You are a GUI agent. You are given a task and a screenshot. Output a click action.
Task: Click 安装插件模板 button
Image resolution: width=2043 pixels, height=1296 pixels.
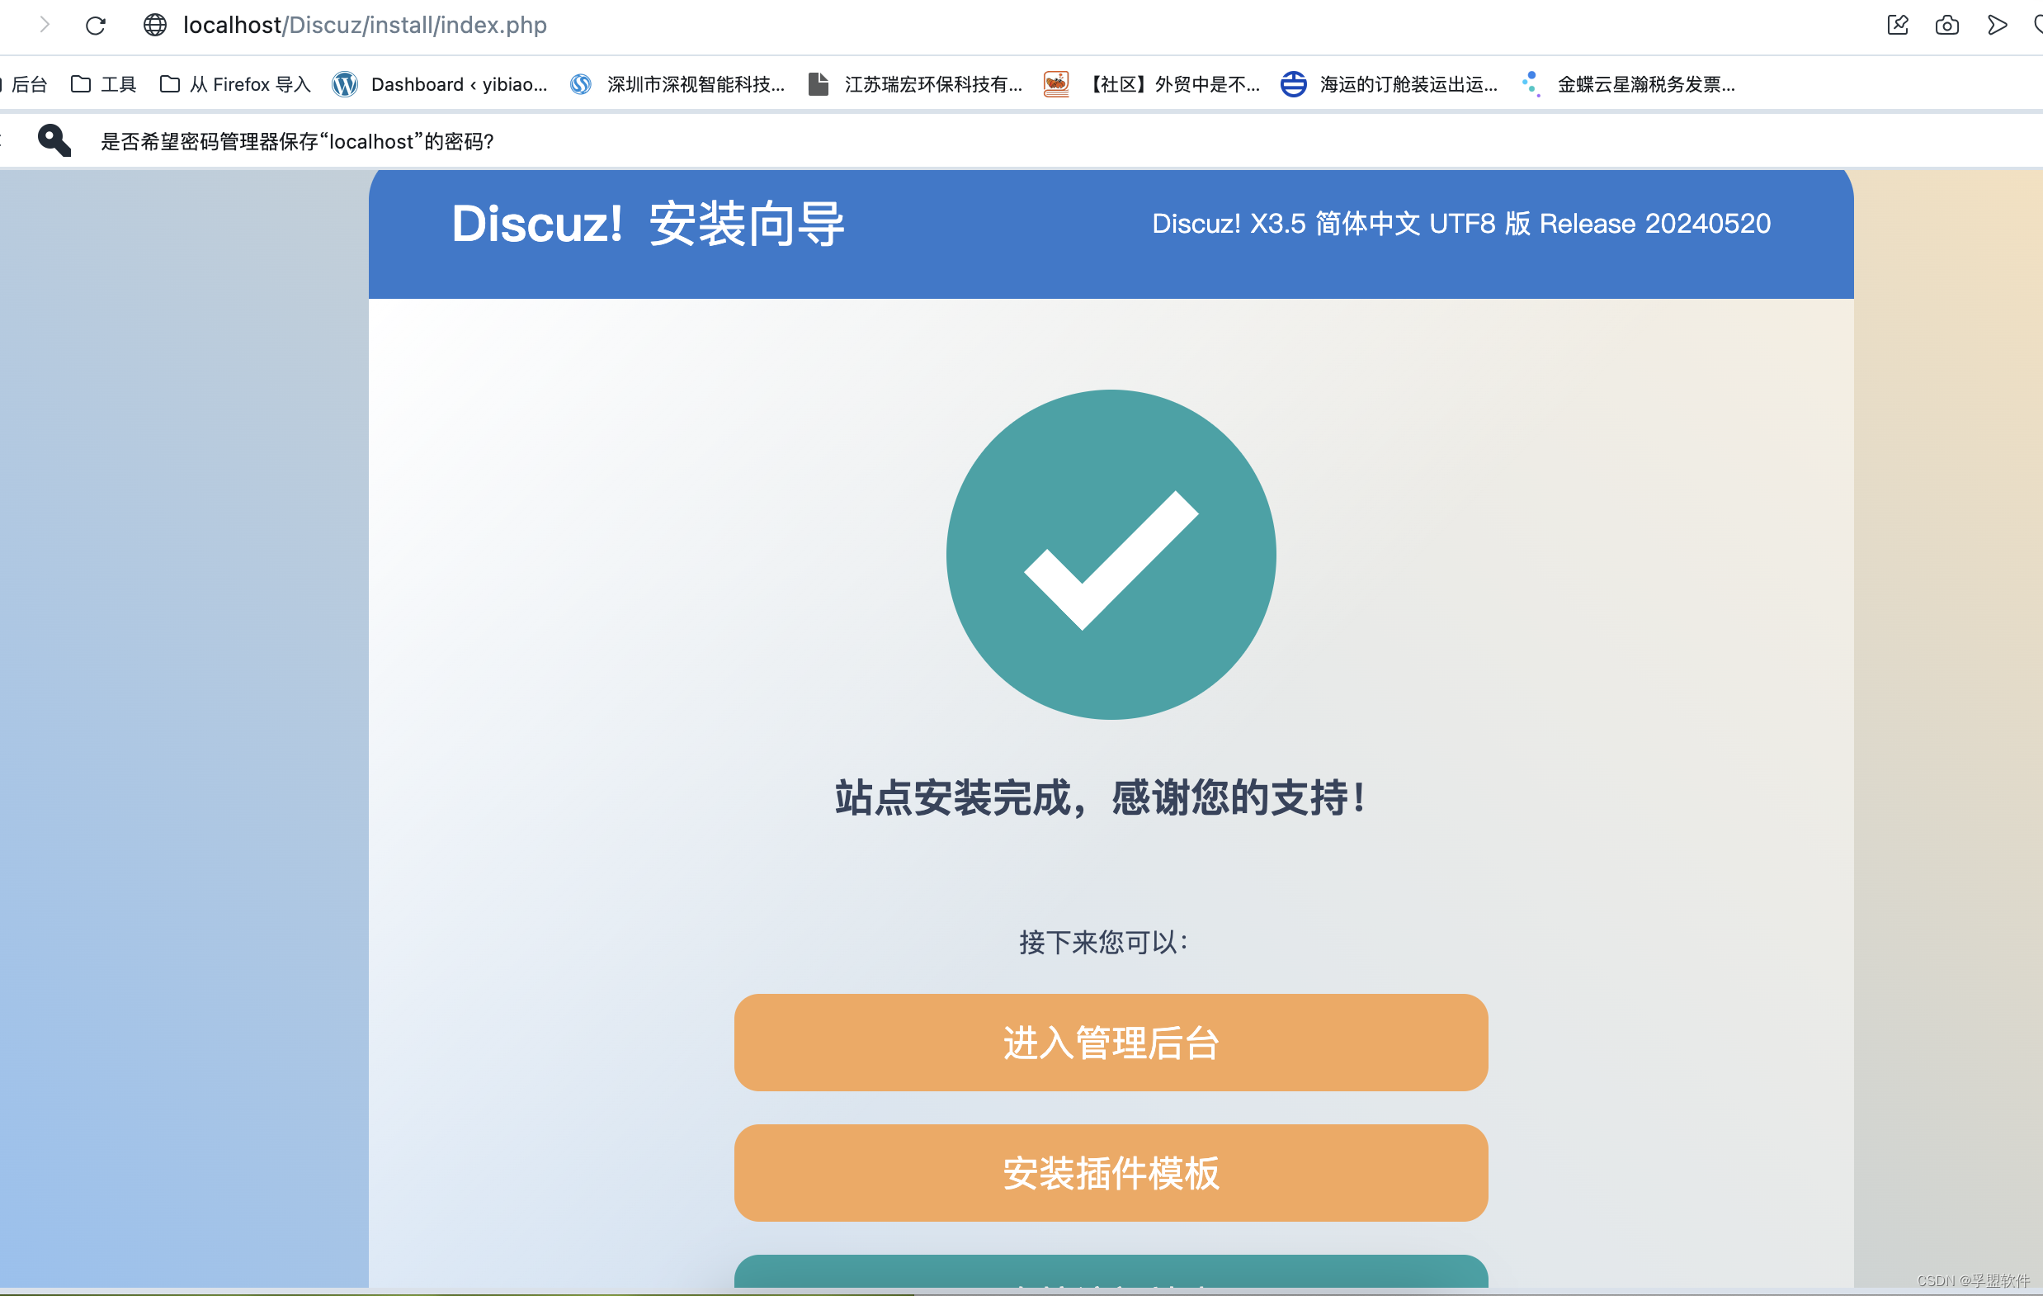click(x=1111, y=1173)
